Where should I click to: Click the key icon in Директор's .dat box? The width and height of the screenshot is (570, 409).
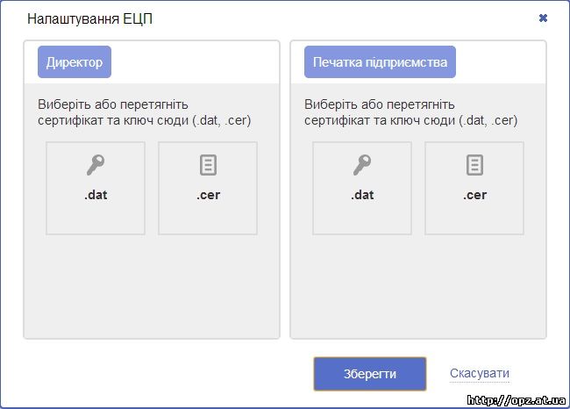[x=96, y=165]
